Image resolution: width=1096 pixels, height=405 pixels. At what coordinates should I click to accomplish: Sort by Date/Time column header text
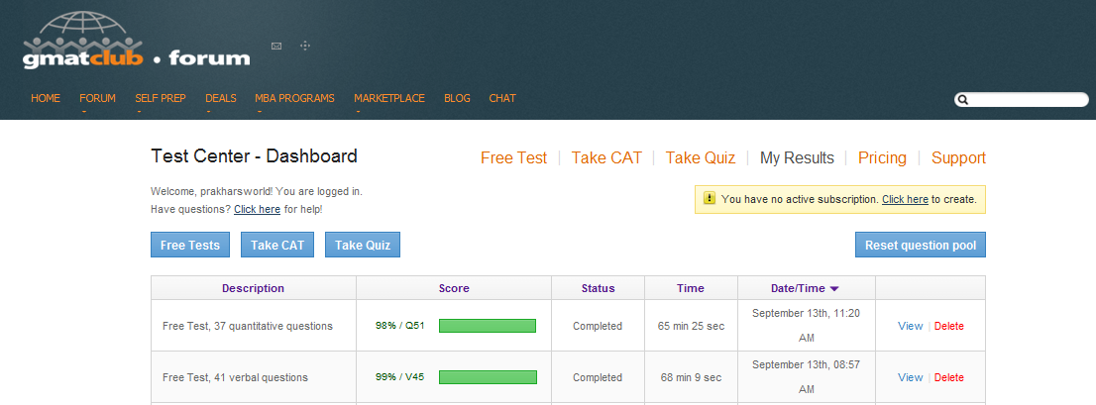(798, 288)
